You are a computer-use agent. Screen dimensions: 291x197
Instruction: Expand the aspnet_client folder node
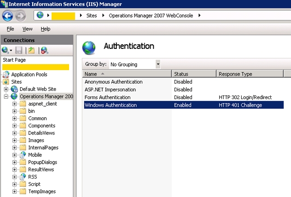14,104
